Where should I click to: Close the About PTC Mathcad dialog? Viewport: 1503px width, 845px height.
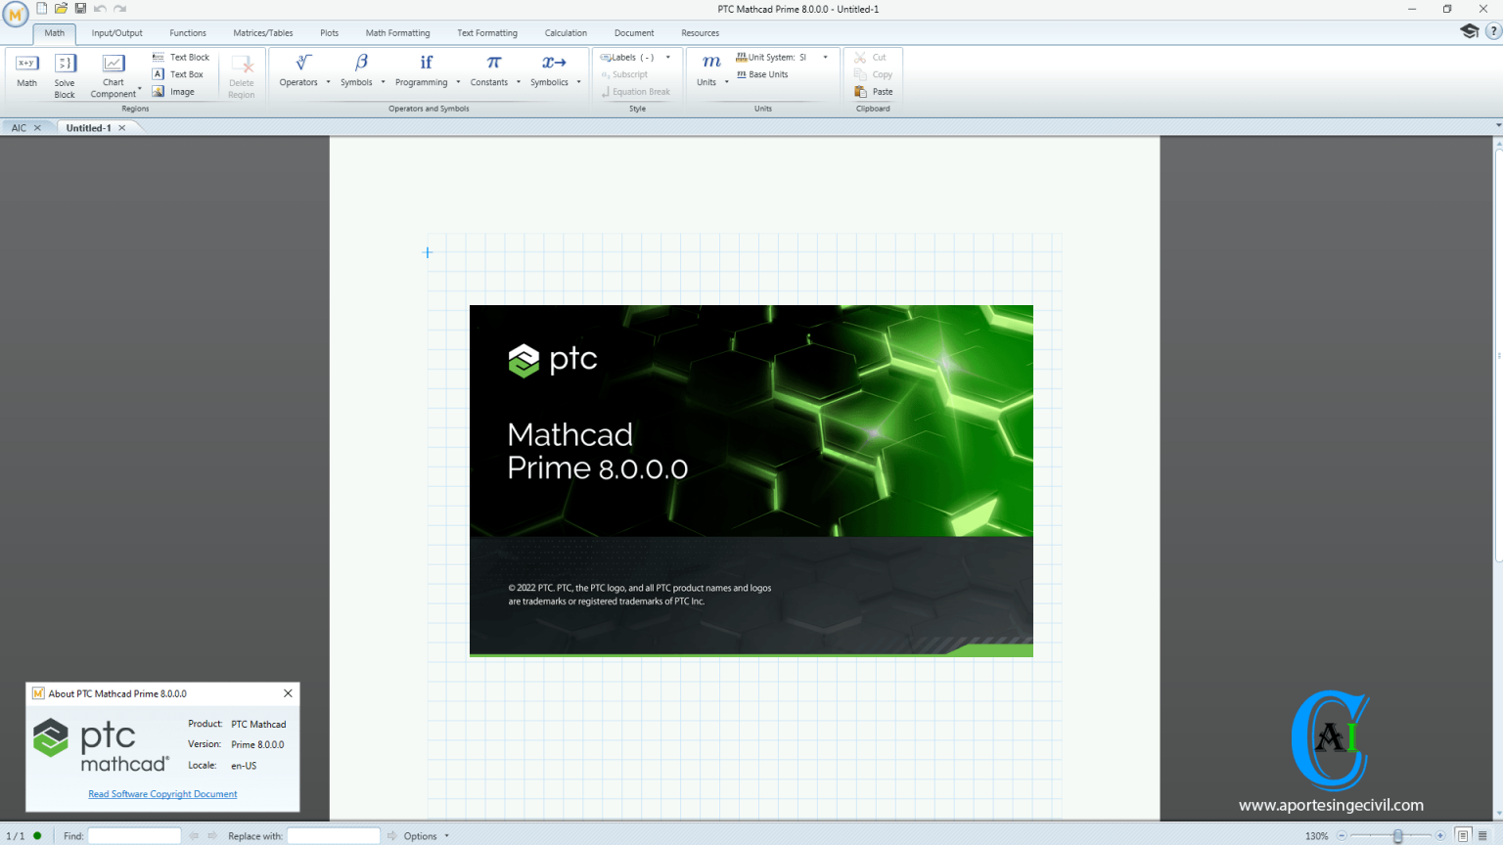(x=287, y=693)
